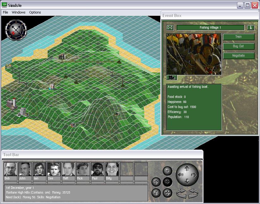Click the video camera icon below the village picture

click(172, 77)
